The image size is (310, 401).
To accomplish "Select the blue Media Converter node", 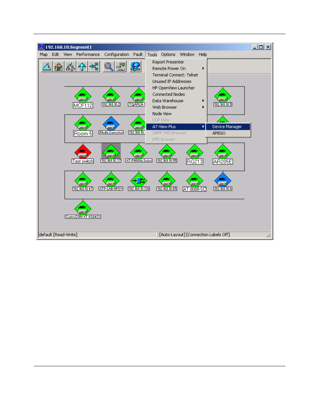I will 111,124.
